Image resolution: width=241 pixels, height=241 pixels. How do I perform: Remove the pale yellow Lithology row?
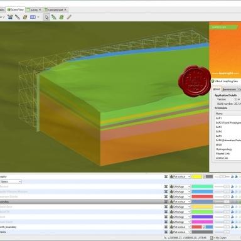pos(166,206)
